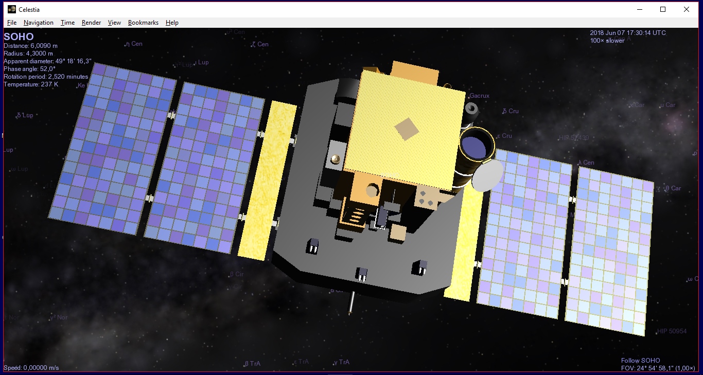The image size is (703, 375).
Task: Click the Distance: 6,0090 m readout
Action: (30, 46)
